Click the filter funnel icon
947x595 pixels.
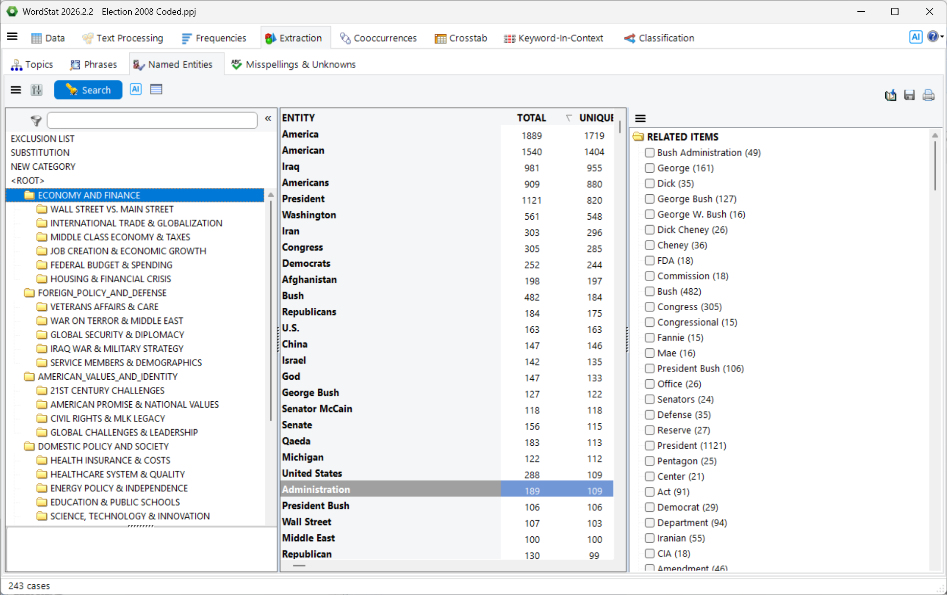pos(36,120)
